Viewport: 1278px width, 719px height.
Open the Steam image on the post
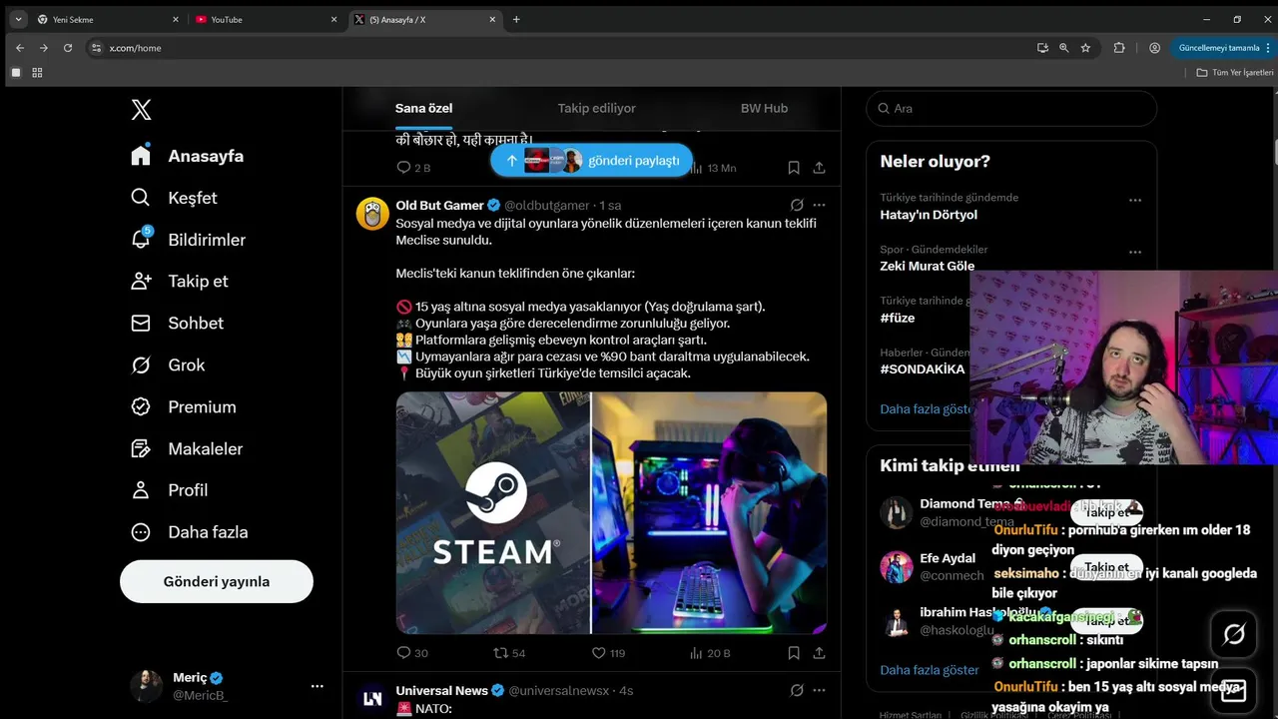pyautogui.click(x=611, y=512)
